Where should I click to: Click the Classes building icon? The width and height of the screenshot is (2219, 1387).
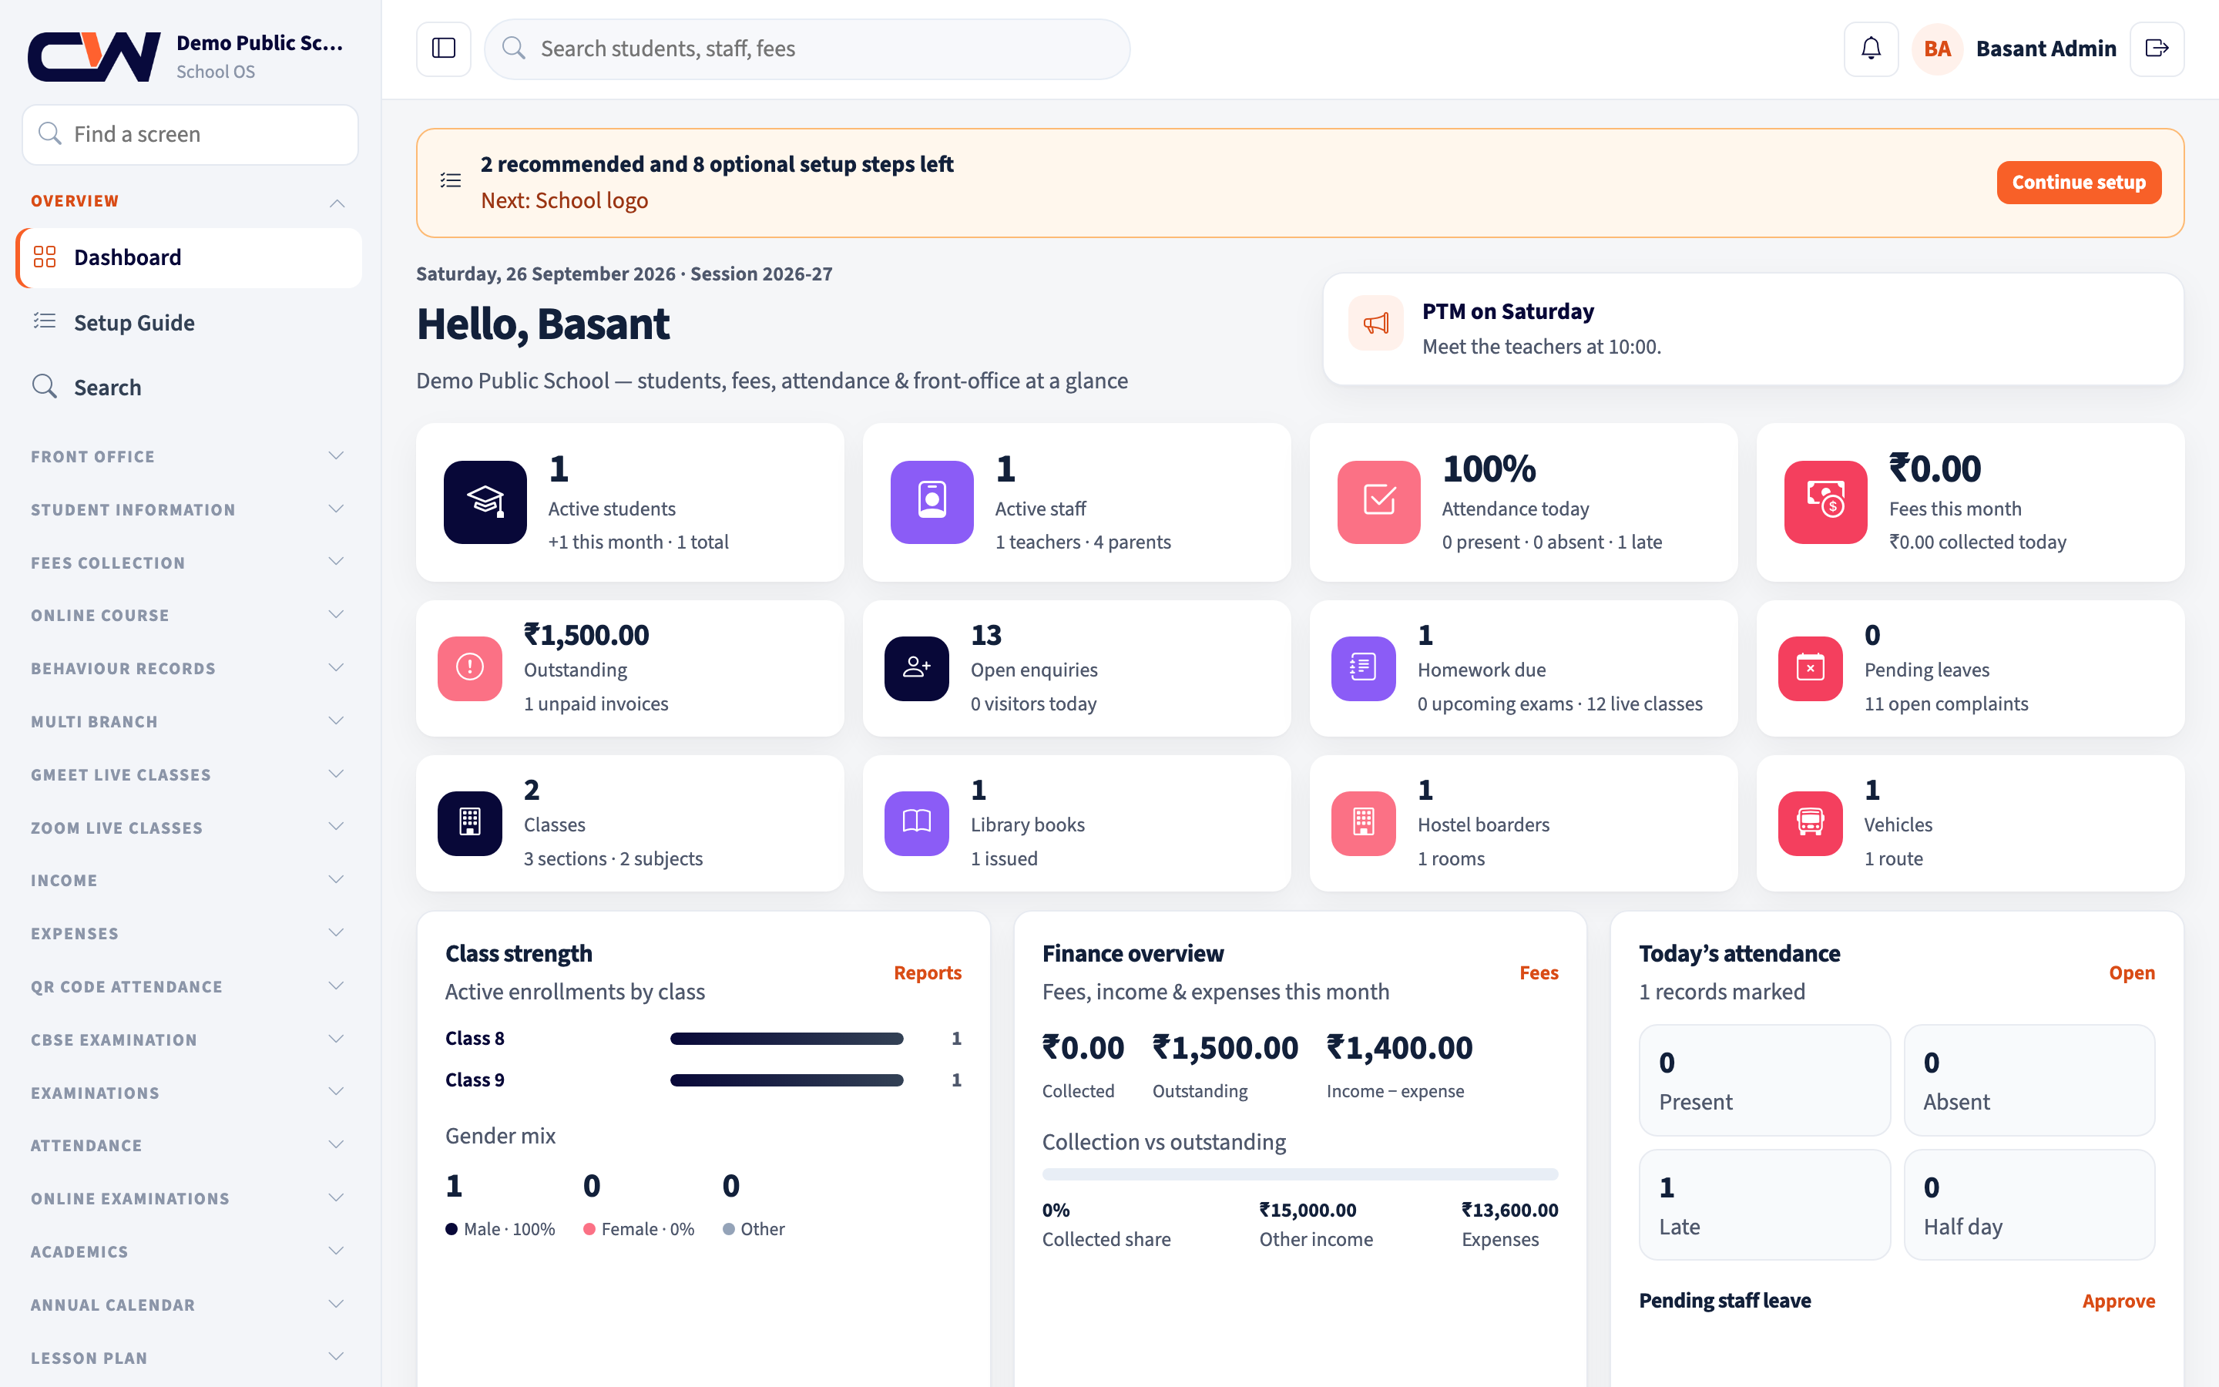[469, 823]
